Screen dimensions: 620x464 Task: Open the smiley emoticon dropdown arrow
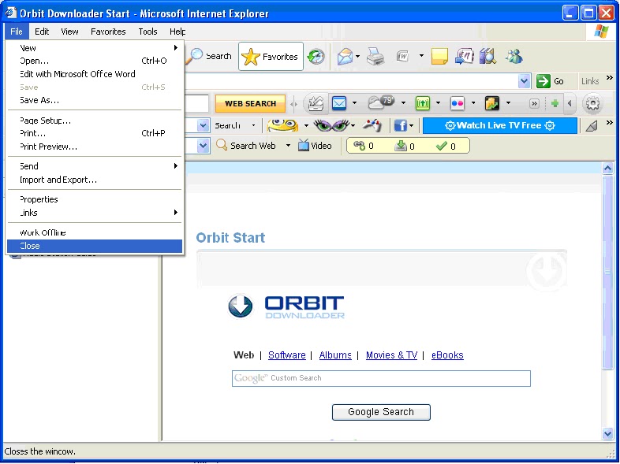(306, 126)
